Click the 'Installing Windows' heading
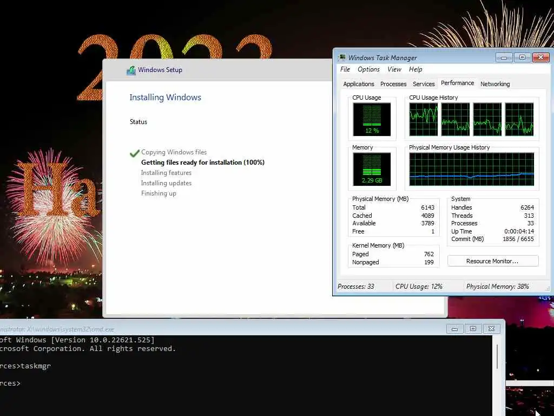This screenshot has height=416, width=554. coord(165,97)
